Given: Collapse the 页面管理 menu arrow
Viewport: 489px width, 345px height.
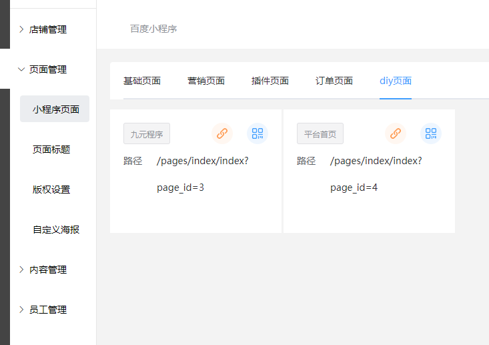Looking at the screenshot, I should tap(21, 69).
